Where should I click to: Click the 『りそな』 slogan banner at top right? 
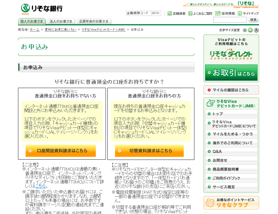221,5
